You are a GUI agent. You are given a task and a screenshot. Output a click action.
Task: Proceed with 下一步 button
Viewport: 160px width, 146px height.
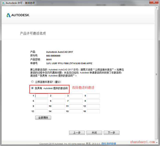(x=111, y=133)
